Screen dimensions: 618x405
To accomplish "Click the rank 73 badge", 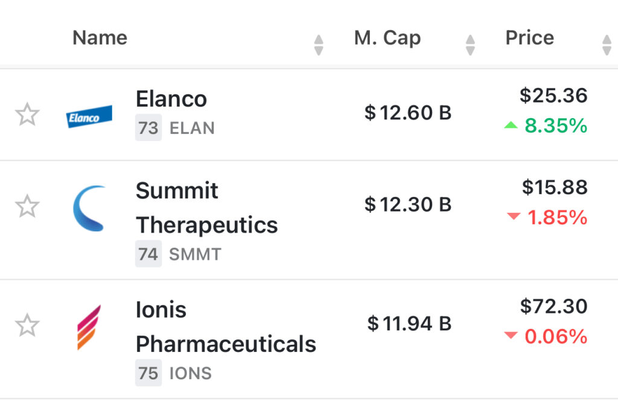I will [148, 128].
